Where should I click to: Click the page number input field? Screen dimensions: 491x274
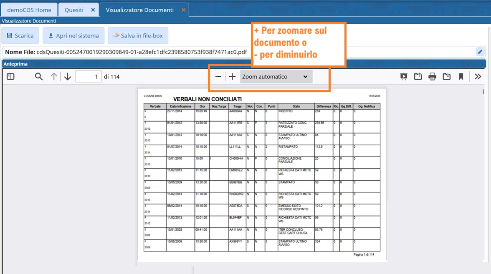(88, 77)
